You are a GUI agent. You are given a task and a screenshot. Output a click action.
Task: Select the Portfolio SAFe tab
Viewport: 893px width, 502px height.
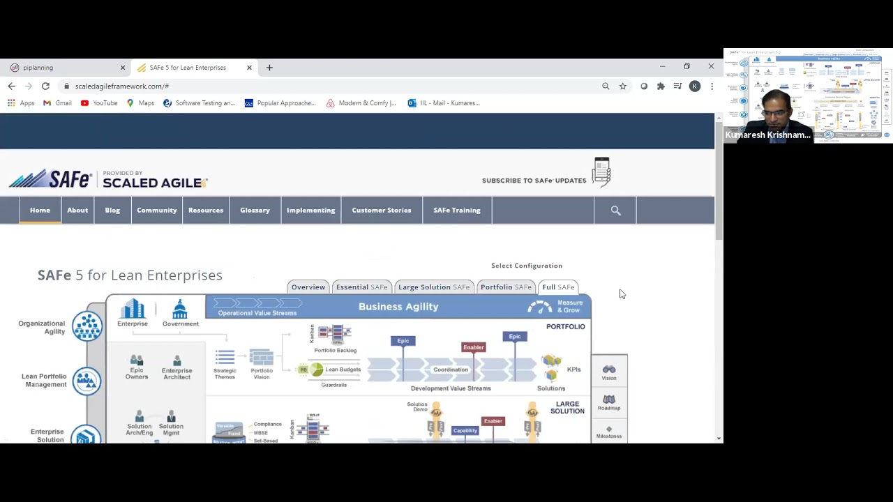[x=506, y=287]
